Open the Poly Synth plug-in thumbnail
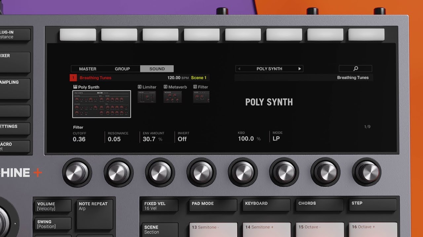 point(101,104)
